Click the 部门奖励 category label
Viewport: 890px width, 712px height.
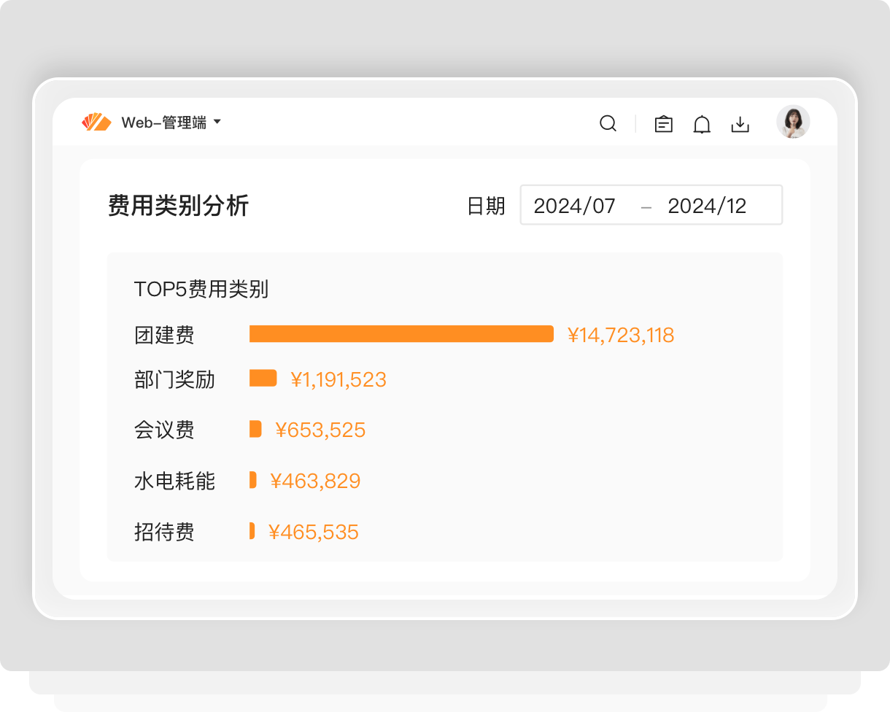coord(175,379)
